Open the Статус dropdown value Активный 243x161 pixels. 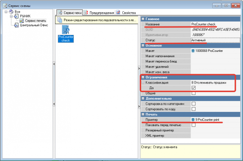[x=215, y=40]
